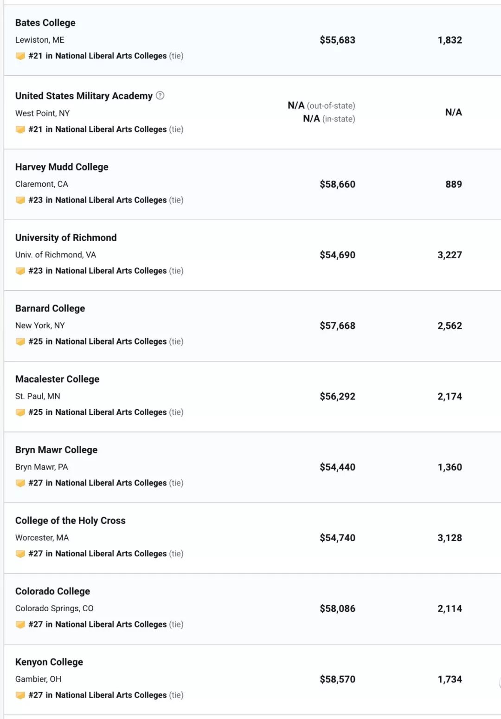Click the ranking badge icon under Macalester College

pyautogui.click(x=20, y=412)
